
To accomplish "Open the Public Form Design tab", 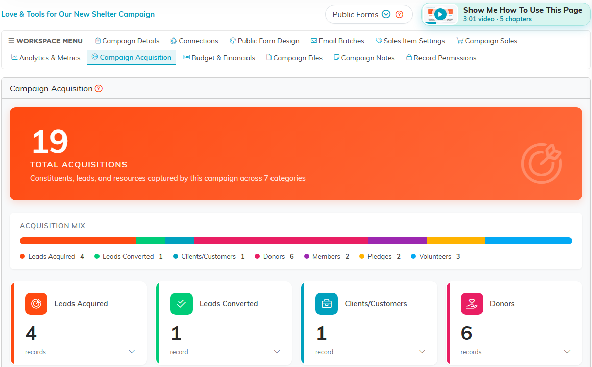I will click(265, 41).
